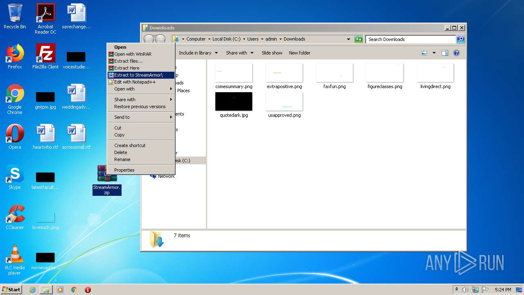Viewport: 524px width, 295px height.
Task: Open the Explorer help question mark icon
Action: point(456,53)
